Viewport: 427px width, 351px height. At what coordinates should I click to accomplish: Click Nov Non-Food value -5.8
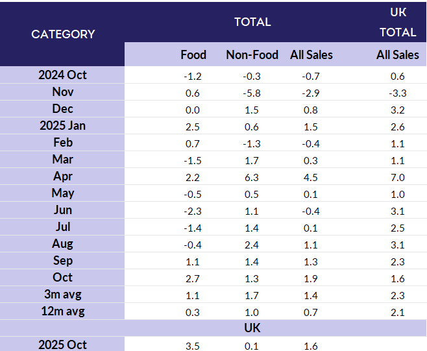point(252,93)
